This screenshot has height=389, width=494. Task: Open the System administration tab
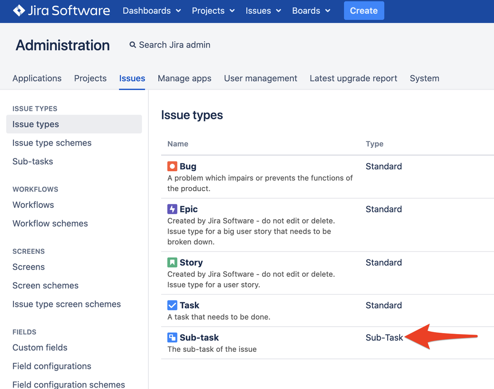(424, 78)
